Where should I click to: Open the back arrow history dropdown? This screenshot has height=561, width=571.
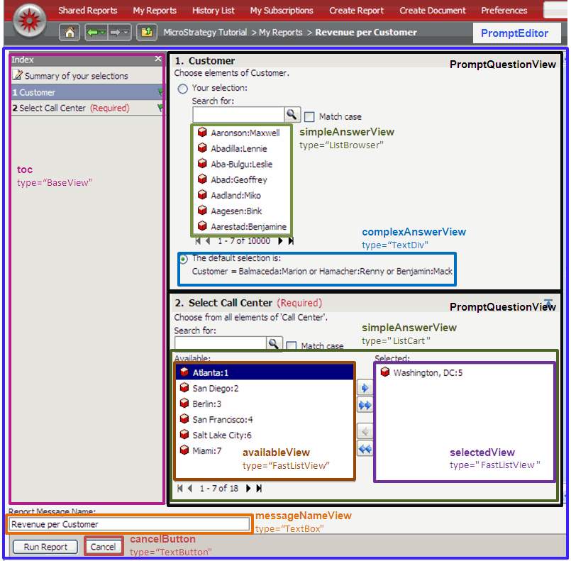pyautogui.click(x=104, y=33)
